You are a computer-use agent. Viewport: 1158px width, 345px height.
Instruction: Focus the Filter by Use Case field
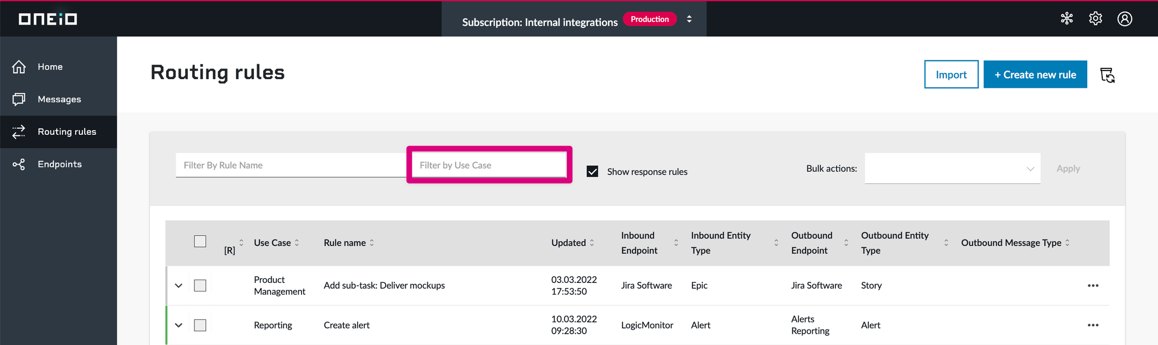coord(489,165)
